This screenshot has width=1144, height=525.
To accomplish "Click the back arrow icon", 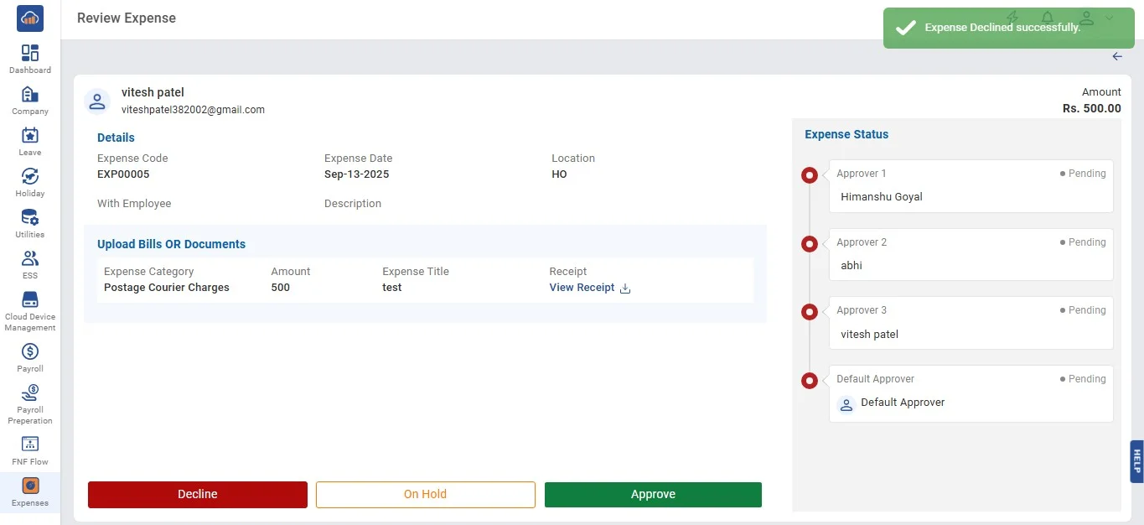I will click(1117, 56).
